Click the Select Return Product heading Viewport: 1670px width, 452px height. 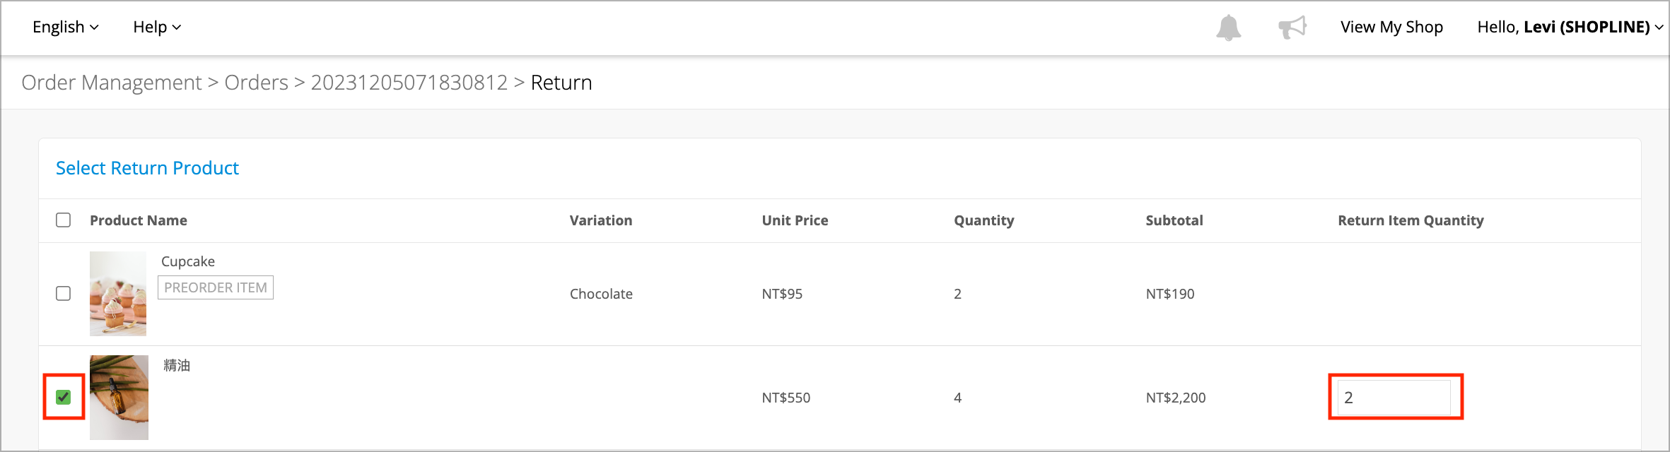pyautogui.click(x=147, y=168)
